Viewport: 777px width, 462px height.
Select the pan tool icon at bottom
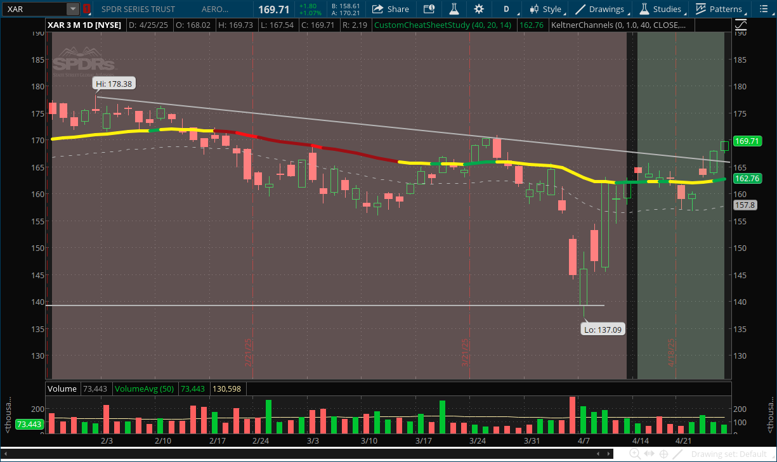coord(650,454)
